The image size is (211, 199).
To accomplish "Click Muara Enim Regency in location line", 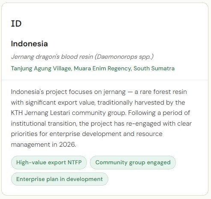I will tap(102, 69).
